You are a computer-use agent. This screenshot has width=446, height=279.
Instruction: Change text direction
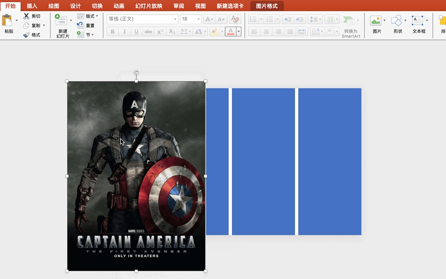point(317,32)
